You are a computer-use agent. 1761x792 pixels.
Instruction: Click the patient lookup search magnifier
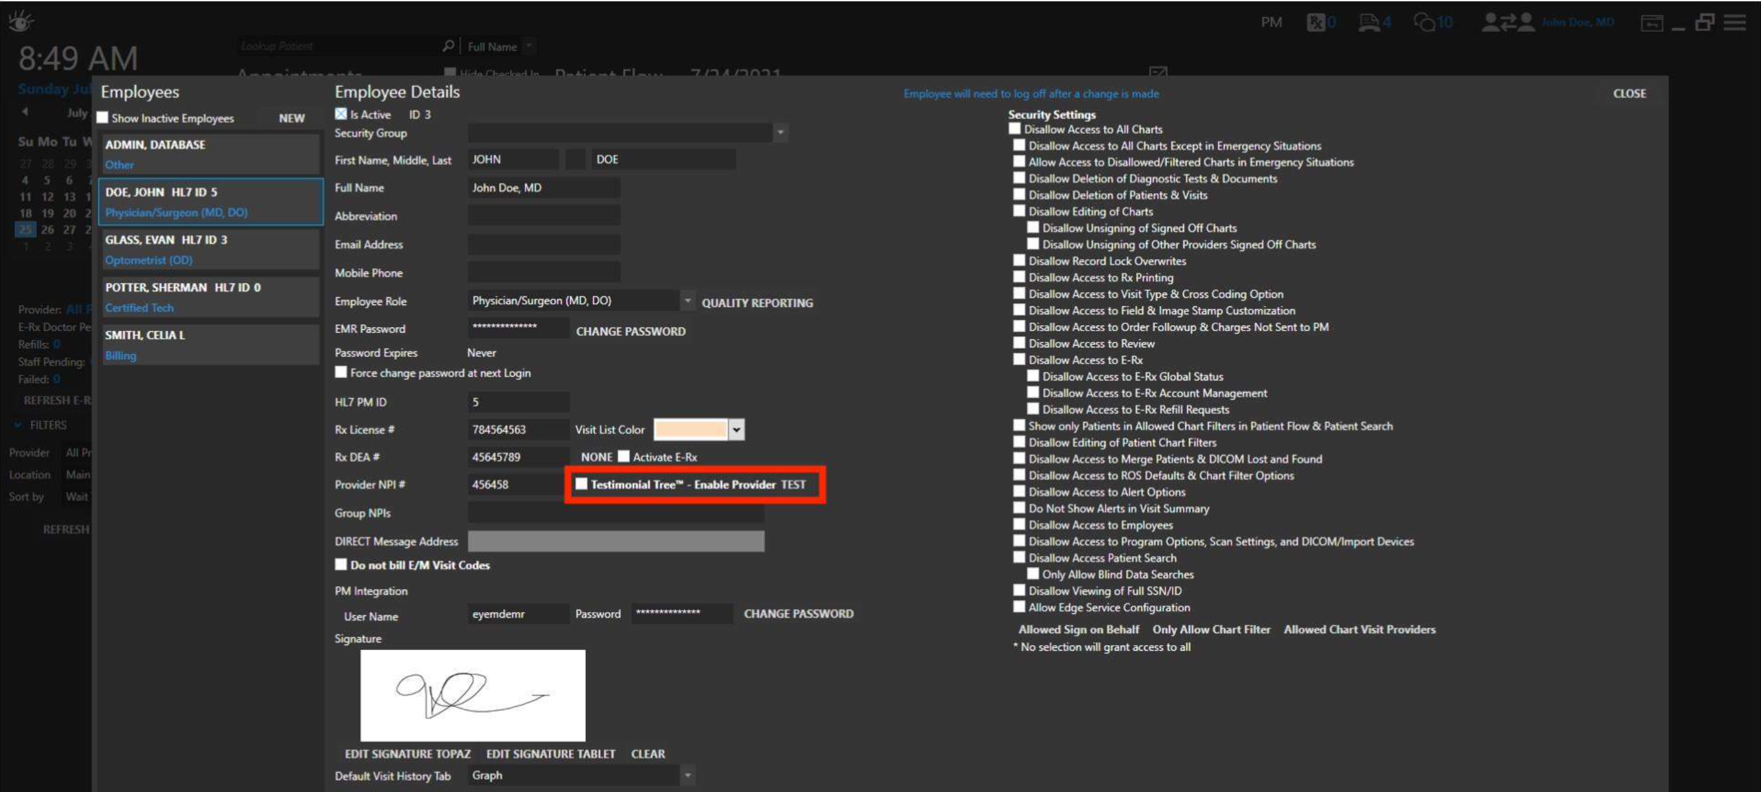449,46
